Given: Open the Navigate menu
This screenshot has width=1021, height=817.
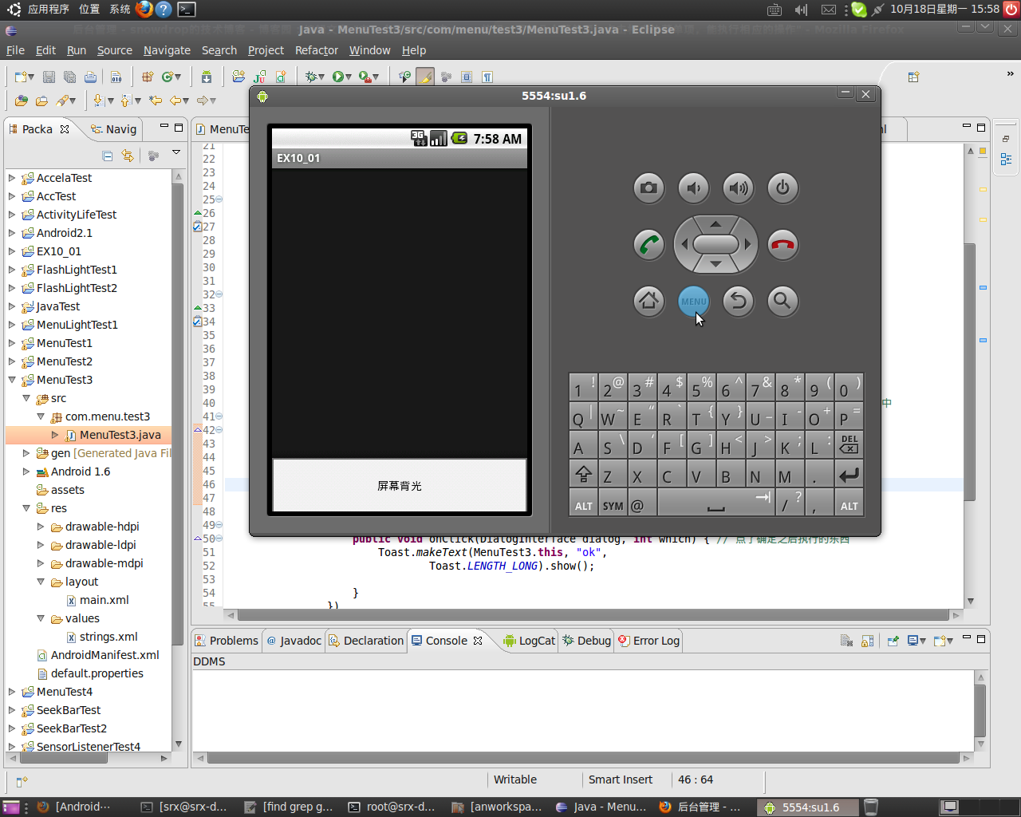Looking at the screenshot, I should click(x=167, y=50).
